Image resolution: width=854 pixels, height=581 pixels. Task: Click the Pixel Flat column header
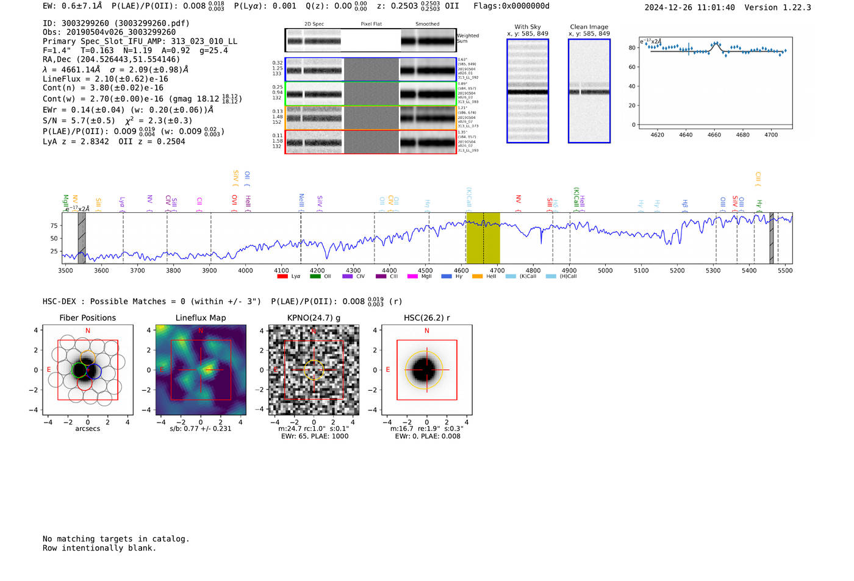tap(371, 24)
